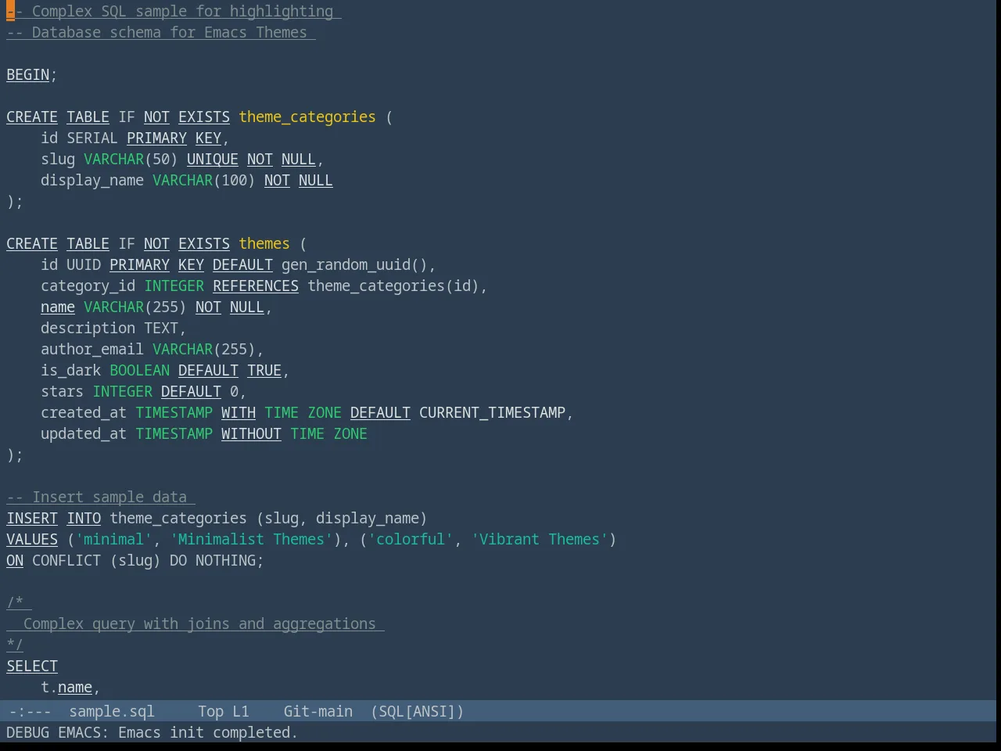The image size is (1001, 751).
Task: Click the buffer status dashes in mode line
Action: [x=30, y=712]
